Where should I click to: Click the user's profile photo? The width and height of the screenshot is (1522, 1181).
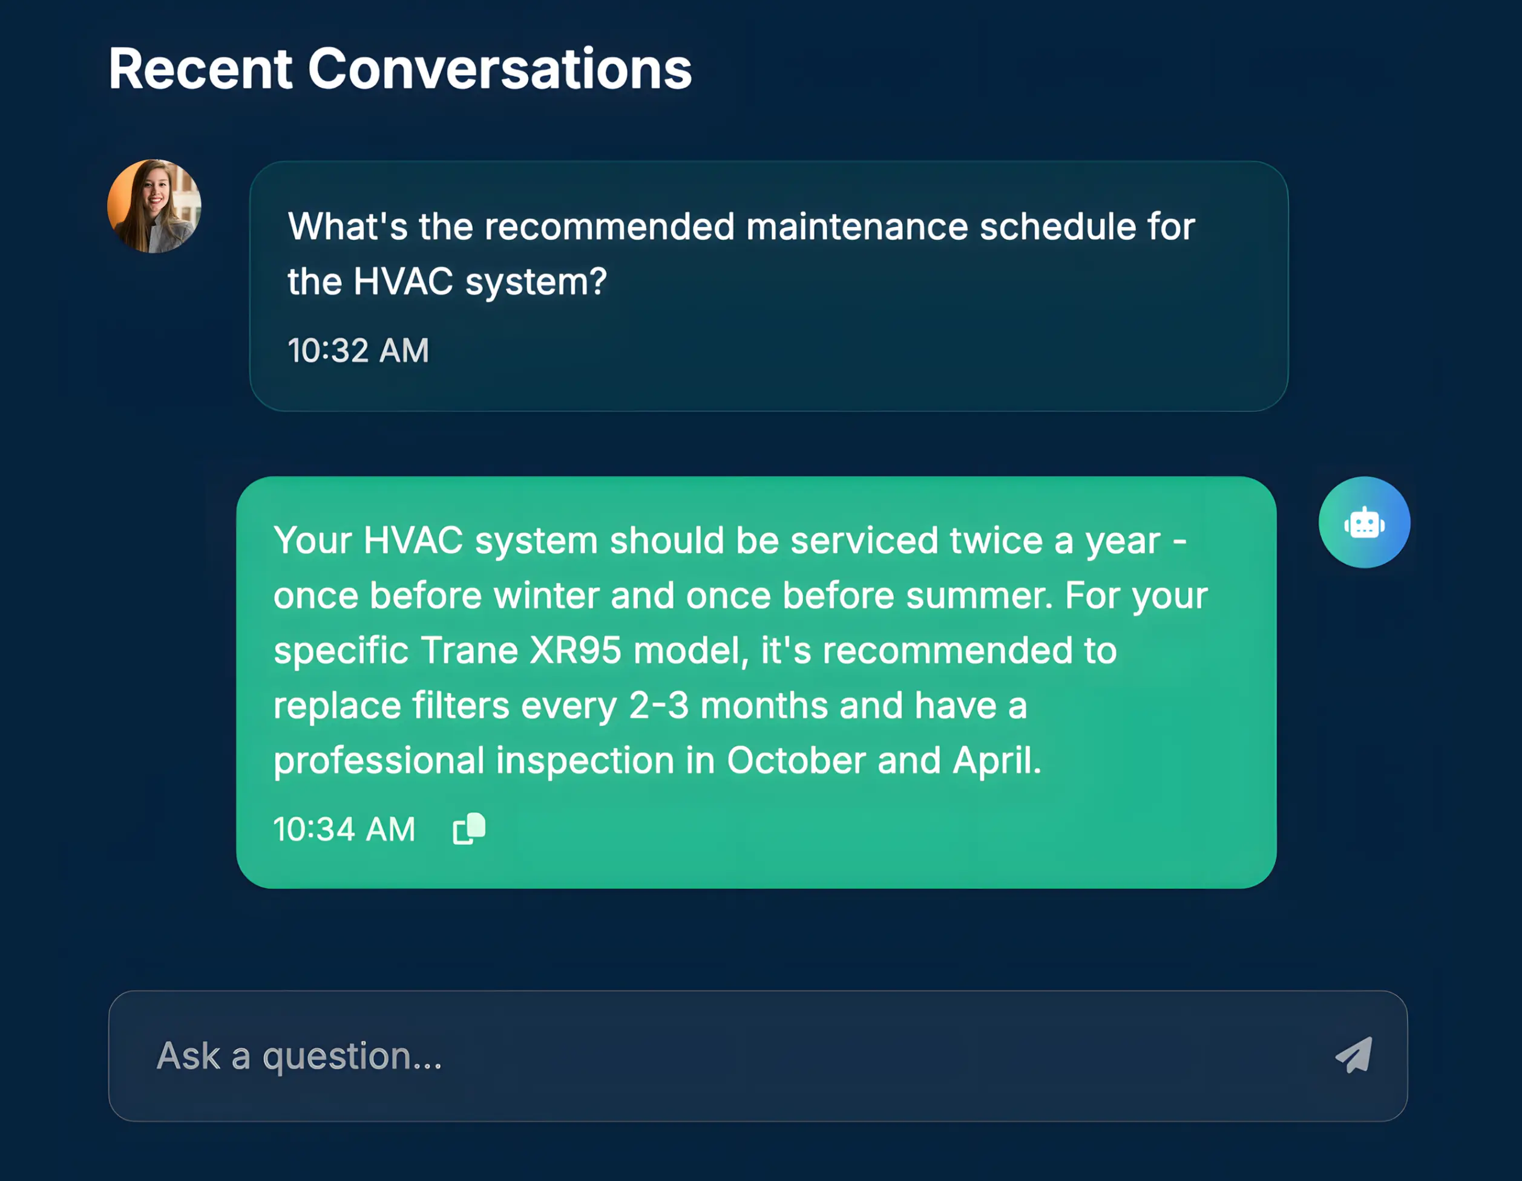154,206
